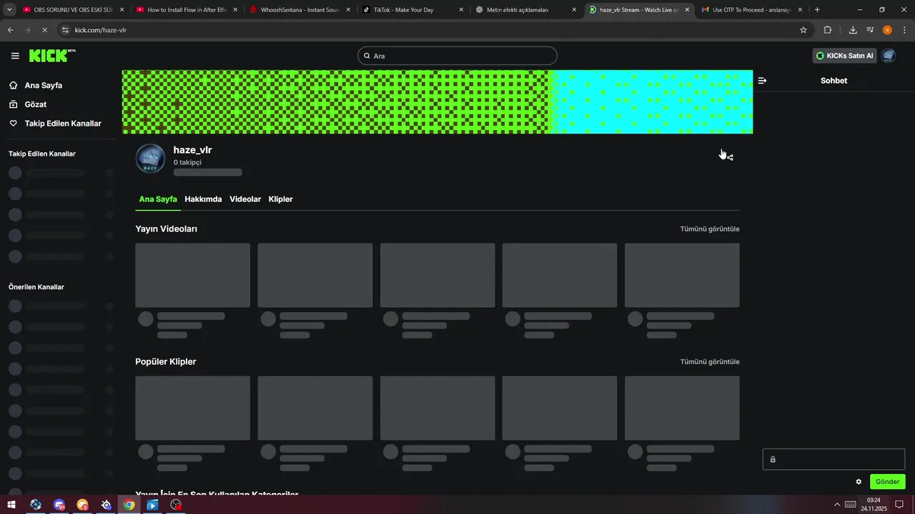Open the purple 9+ badge taskbar app
915x514 pixels.
point(59,505)
